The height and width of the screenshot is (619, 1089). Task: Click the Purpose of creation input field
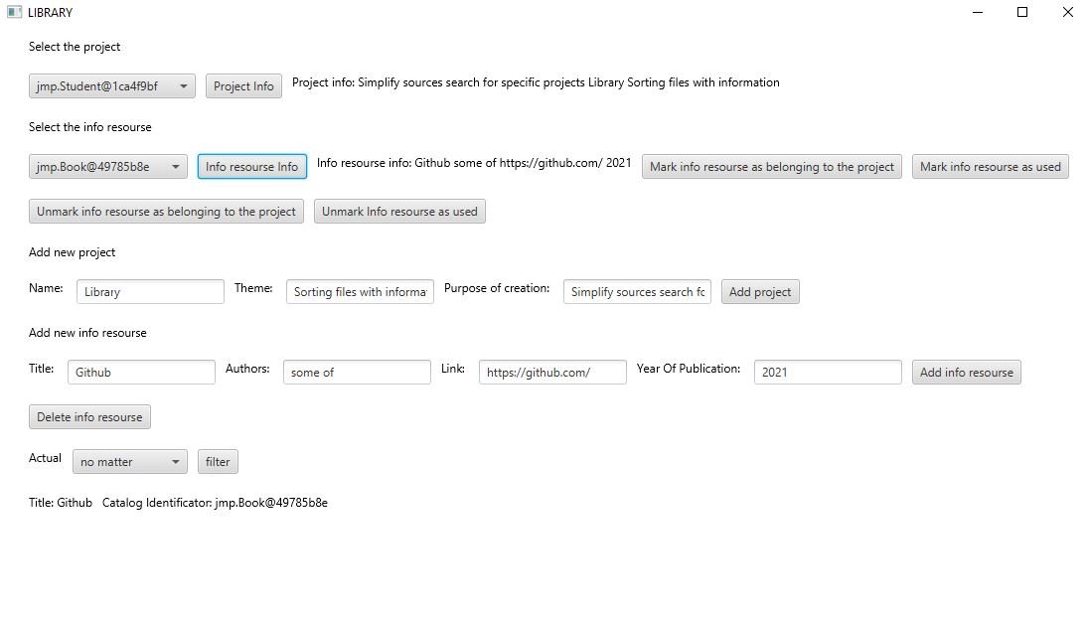click(637, 292)
